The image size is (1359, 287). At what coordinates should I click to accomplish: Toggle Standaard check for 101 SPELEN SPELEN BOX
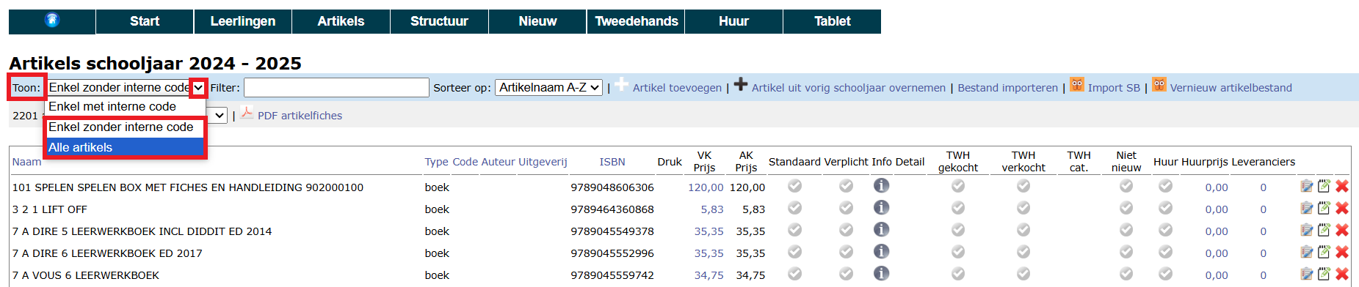point(794,187)
